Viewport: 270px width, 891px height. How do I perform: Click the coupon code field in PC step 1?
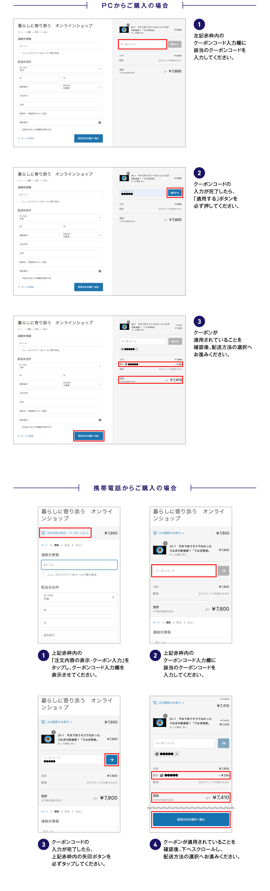coord(143,44)
